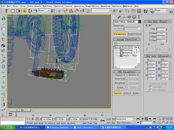
Task: Open the Animation menu
Action: tap(79, 6)
